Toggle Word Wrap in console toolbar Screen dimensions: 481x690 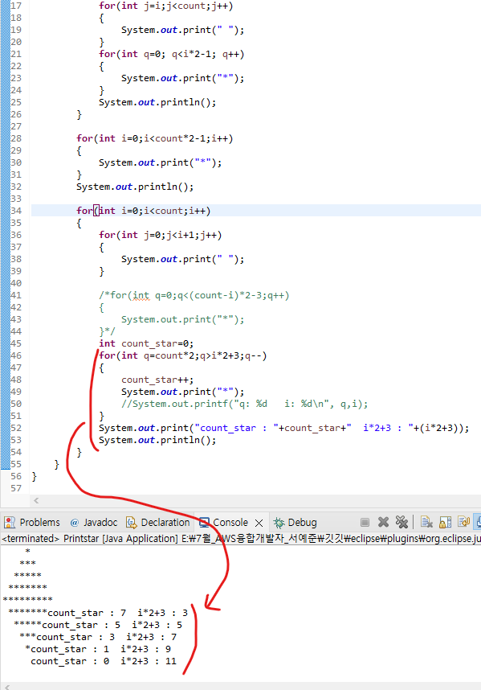[x=463, y=523]
